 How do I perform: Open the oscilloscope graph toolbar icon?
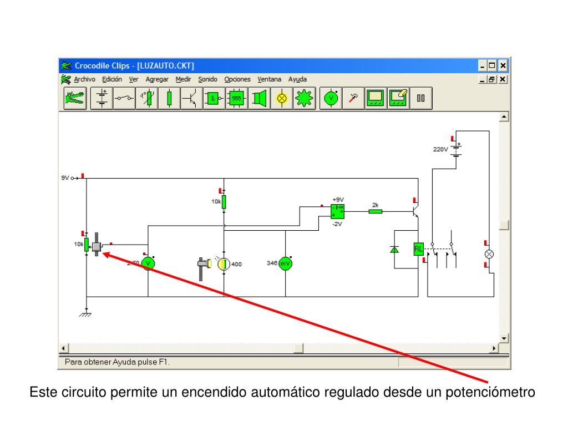[376, 98]
